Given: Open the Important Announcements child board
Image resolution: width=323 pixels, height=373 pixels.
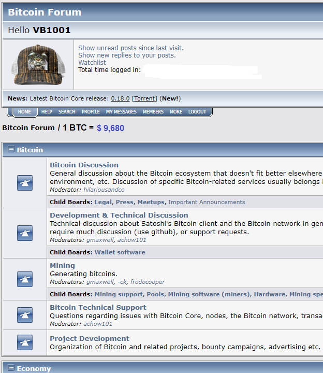Looking at the screenshot, I should point(207,202).
